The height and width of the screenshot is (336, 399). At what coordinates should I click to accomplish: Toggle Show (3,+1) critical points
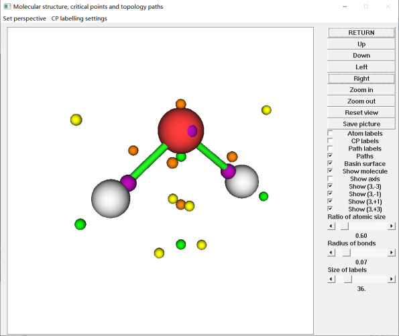pos(330,201)
